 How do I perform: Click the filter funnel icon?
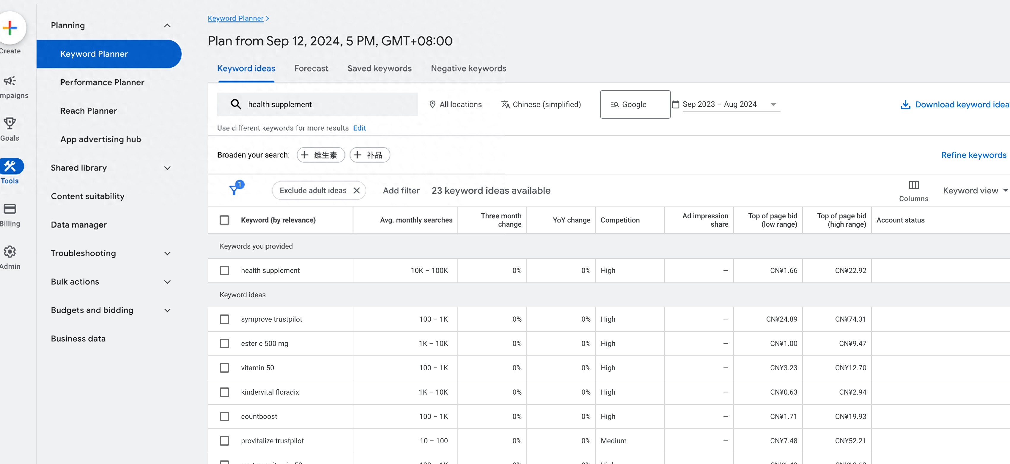coord(235,190)
